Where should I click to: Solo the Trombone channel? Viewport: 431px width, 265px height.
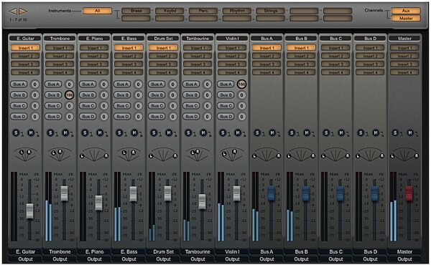50,133
